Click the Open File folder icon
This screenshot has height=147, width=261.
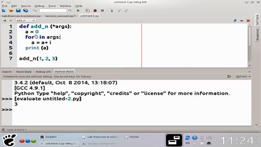coord(11,11)
